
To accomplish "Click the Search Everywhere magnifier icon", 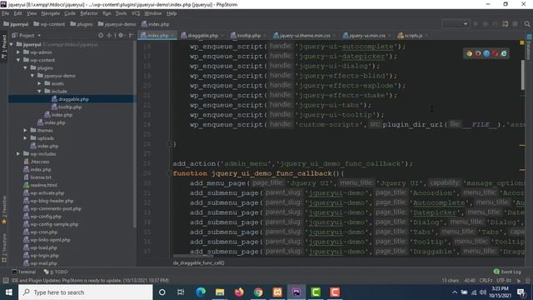I will (527, 24).
